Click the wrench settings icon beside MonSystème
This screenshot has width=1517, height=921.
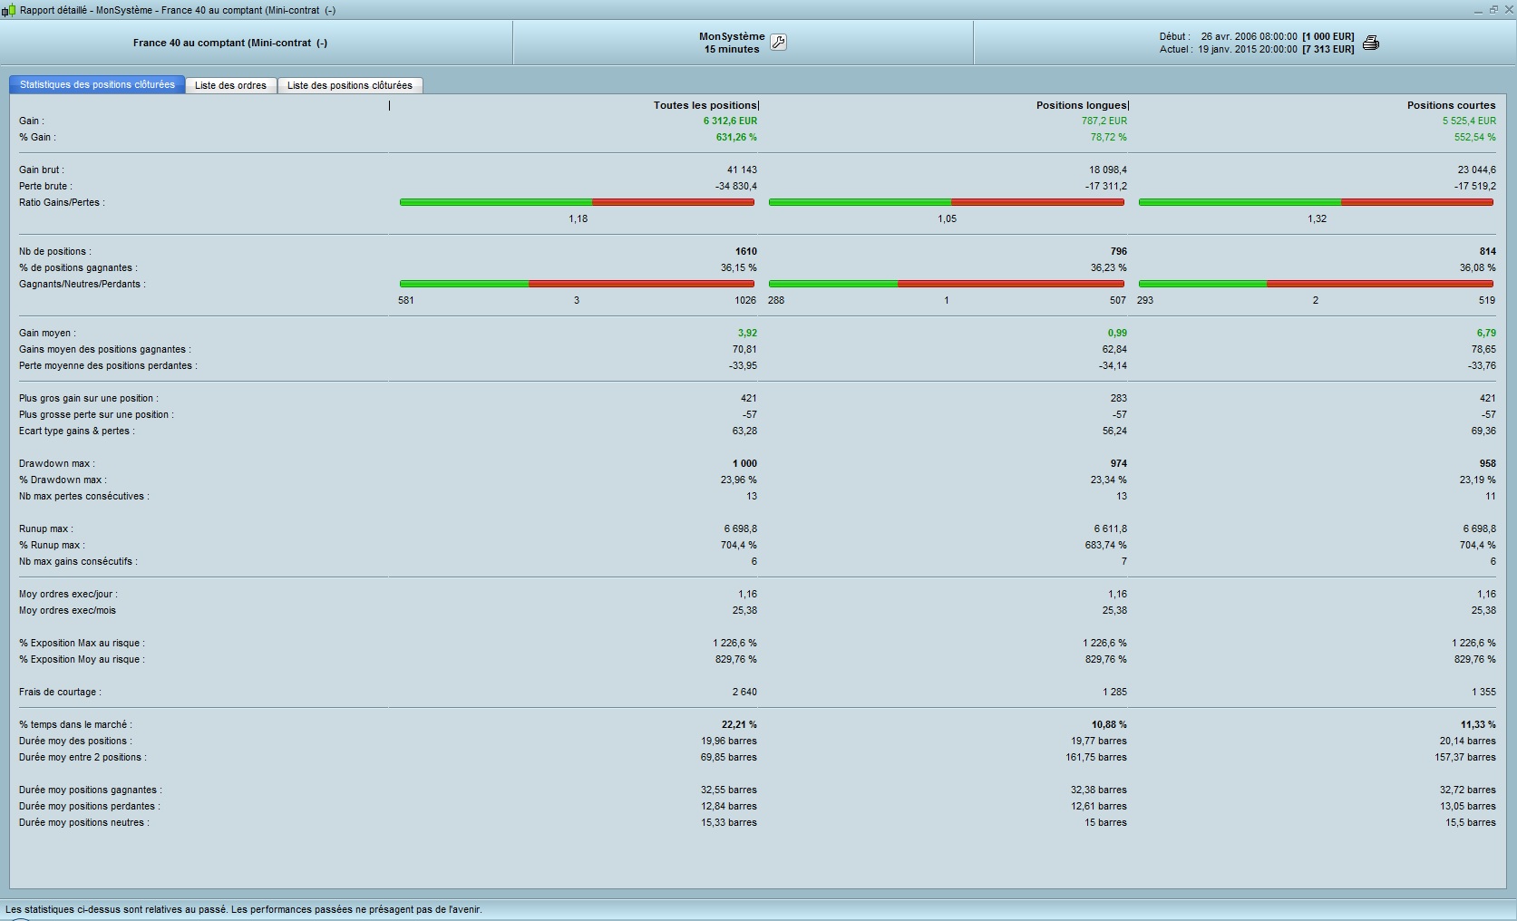tap(778, 43)
